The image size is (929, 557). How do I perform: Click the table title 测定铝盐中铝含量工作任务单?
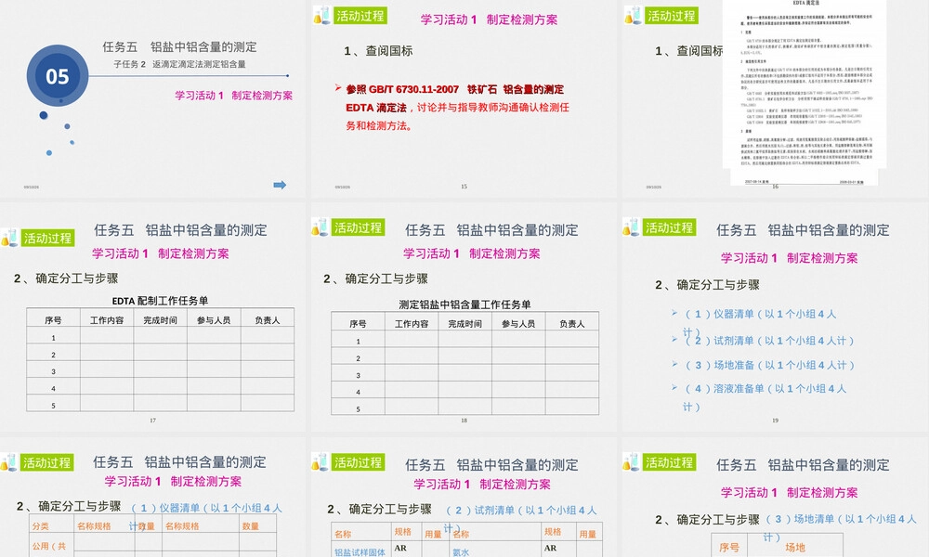coord(464,304)
